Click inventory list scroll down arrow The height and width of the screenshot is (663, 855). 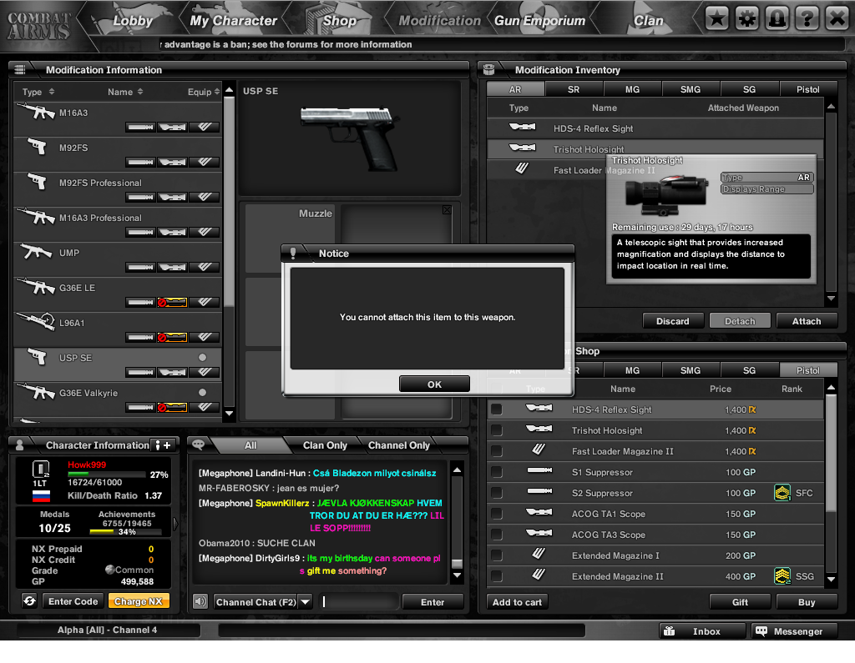tap(831, 299)
